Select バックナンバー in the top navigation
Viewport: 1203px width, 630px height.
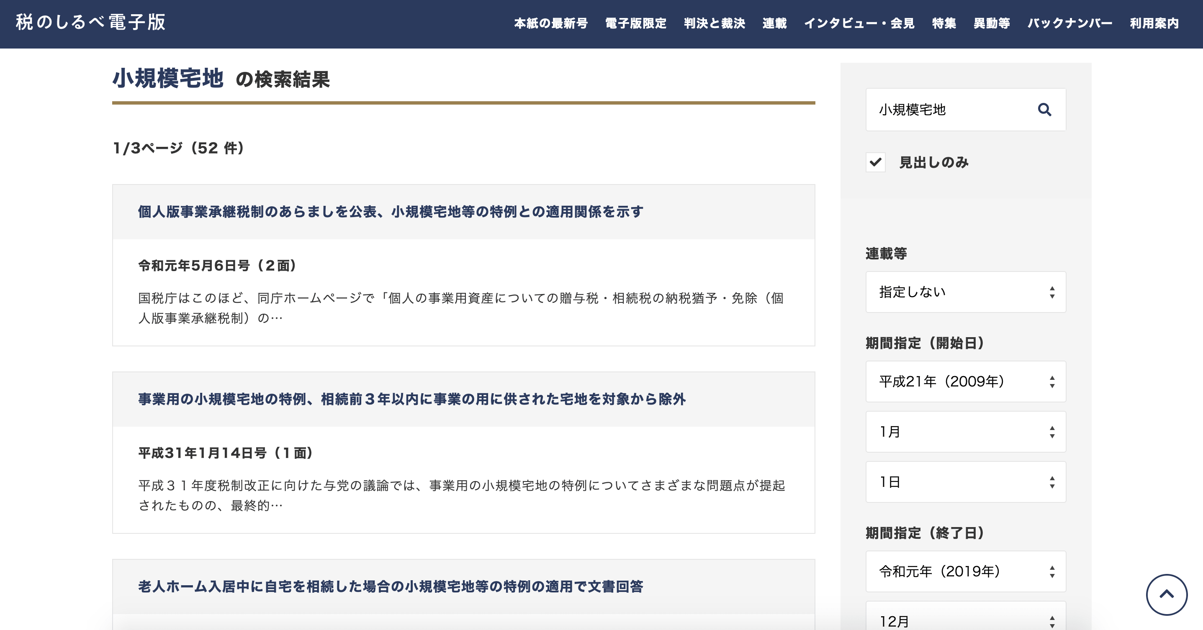click(1069, 23)
